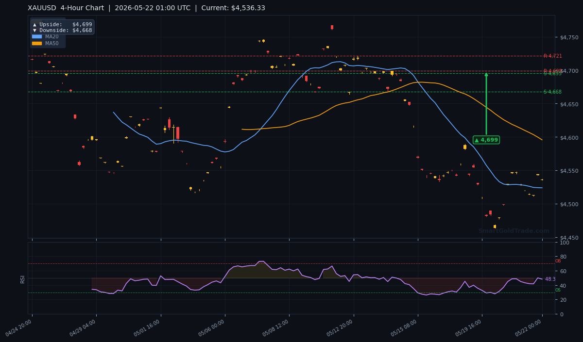This screenshot has height=342, width=583.
Task: Click the $4,600 price axis label
Action: (569, 138)
